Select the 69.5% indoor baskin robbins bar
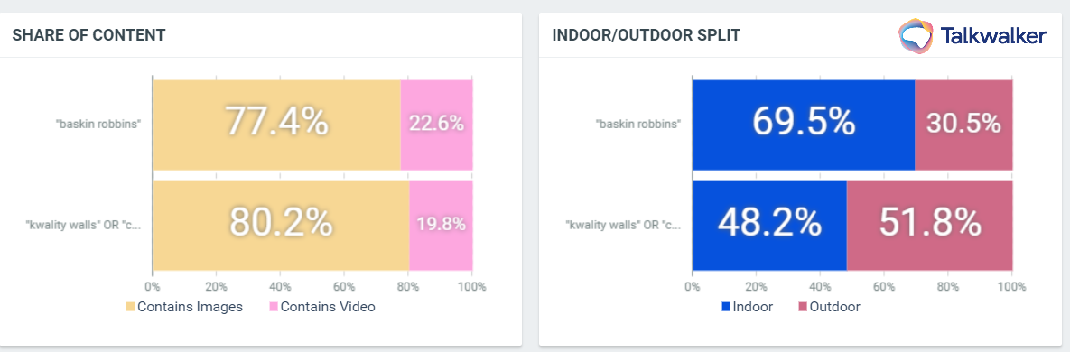This screenshot has width=1070, height=352. point(804,125)
